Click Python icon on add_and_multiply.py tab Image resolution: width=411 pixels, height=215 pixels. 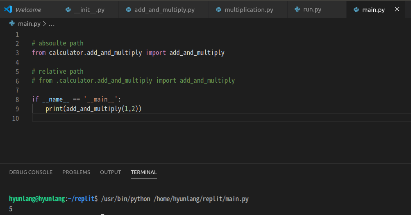pos(128,10)
